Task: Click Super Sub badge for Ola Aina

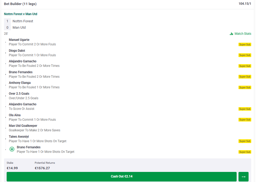Action: 245,120
